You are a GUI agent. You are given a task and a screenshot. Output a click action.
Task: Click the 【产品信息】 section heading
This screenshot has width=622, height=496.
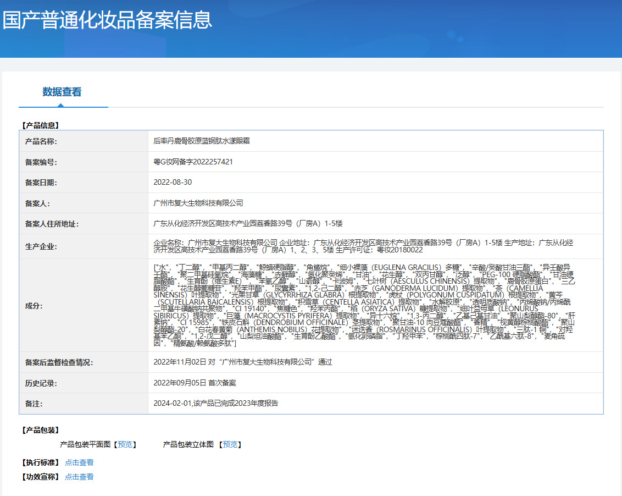(40, 125)
